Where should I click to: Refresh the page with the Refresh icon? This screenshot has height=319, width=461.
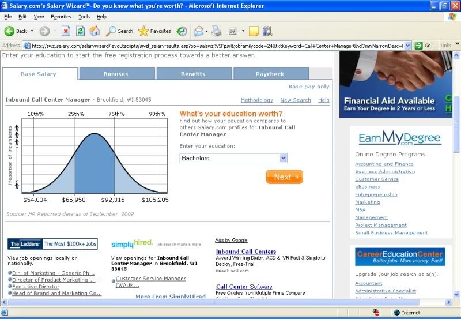[x=81, y=31]
